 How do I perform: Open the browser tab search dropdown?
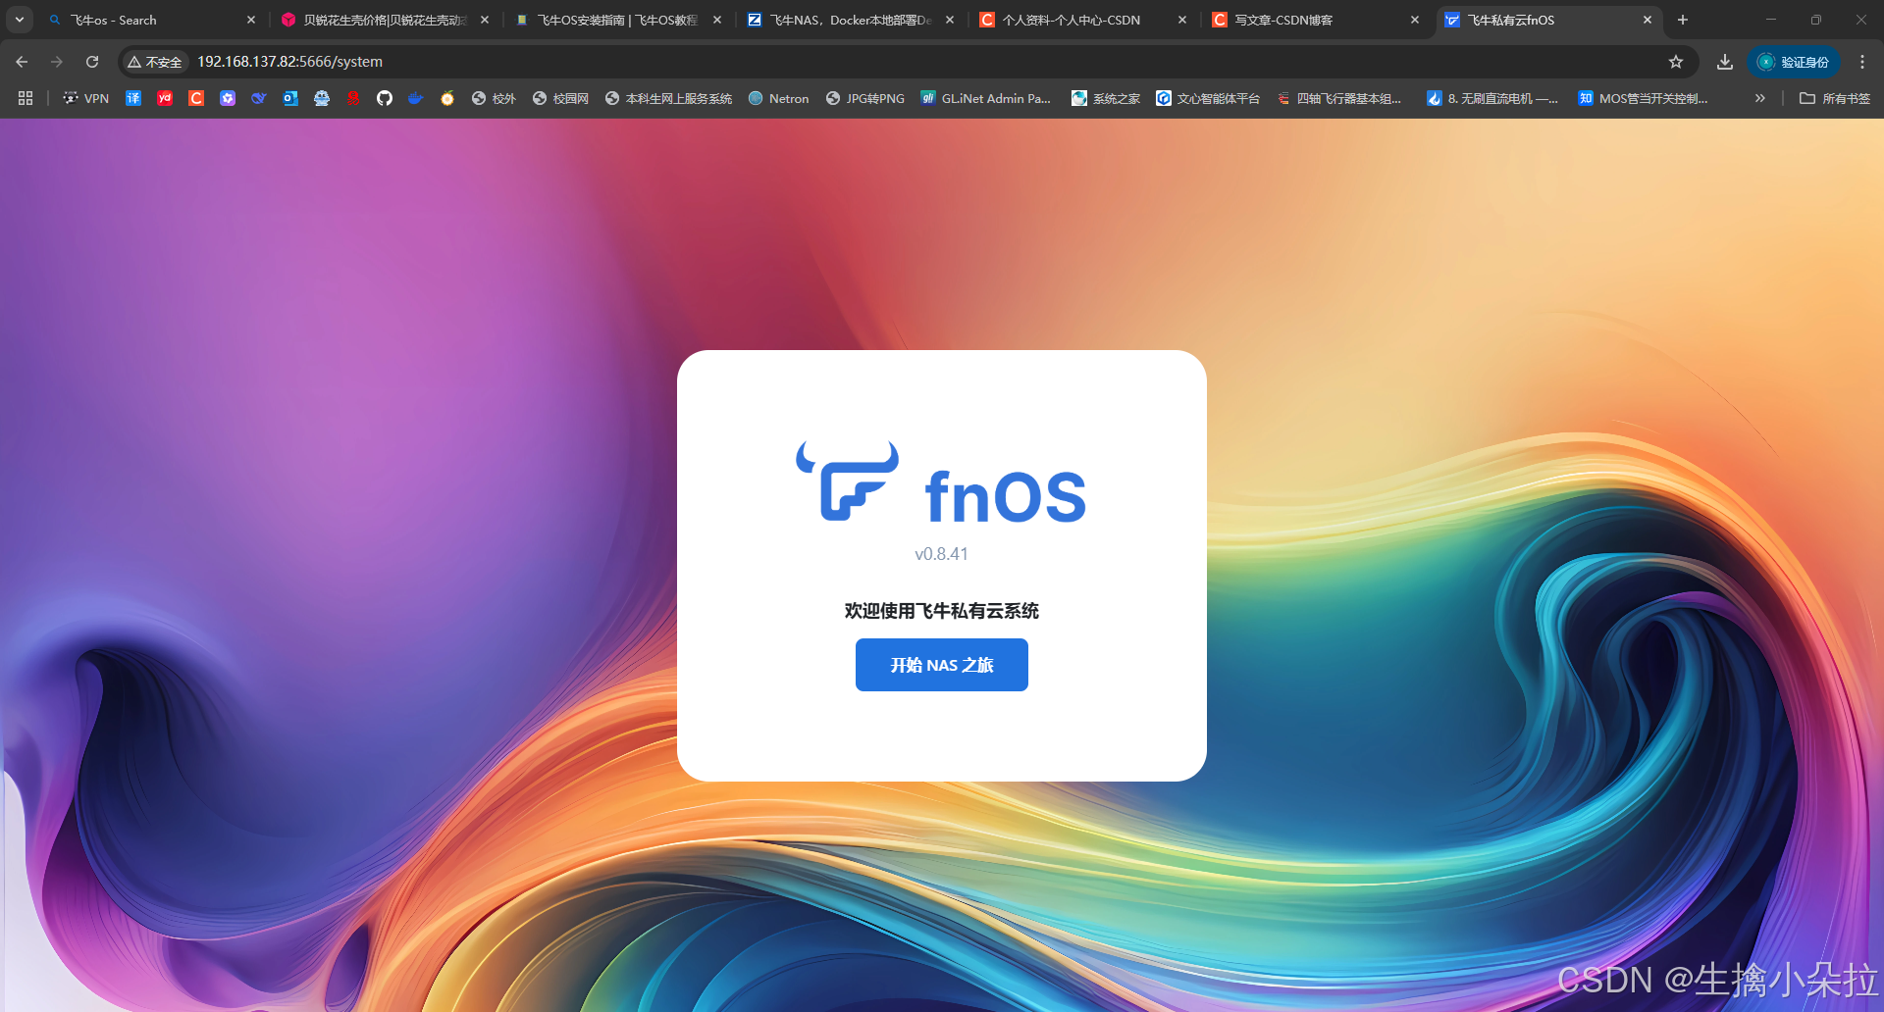19,20
